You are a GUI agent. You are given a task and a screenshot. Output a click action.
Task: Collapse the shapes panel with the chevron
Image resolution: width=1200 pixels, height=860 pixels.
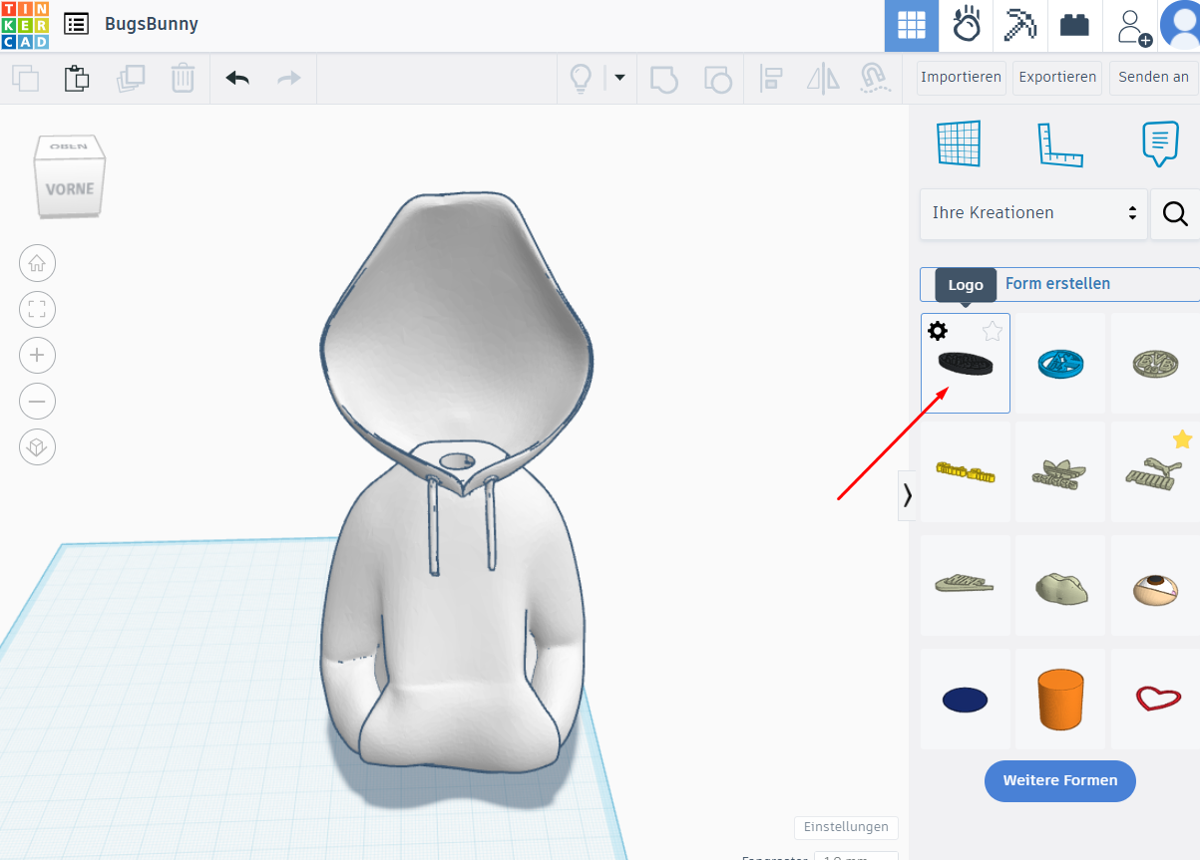(x=907, y=495)
